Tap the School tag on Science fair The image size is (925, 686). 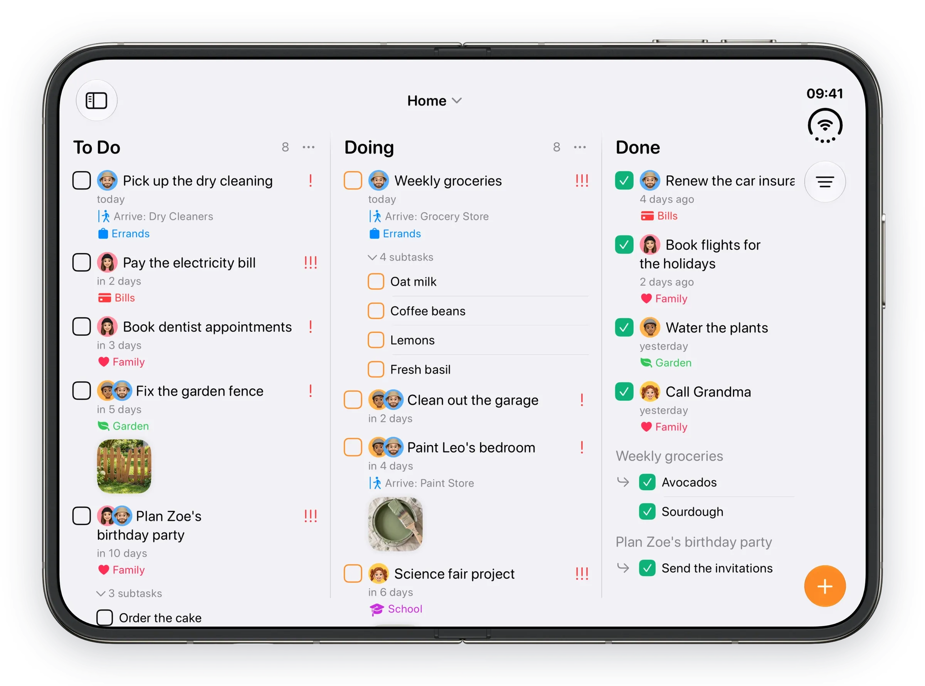click(x=396, y=609)
